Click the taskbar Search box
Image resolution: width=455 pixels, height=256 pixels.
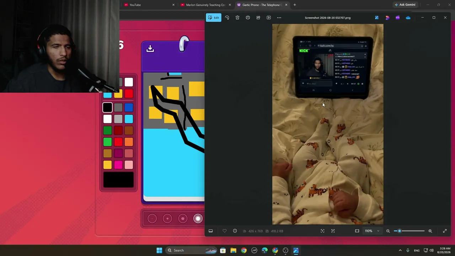click(x=192, y=250)
